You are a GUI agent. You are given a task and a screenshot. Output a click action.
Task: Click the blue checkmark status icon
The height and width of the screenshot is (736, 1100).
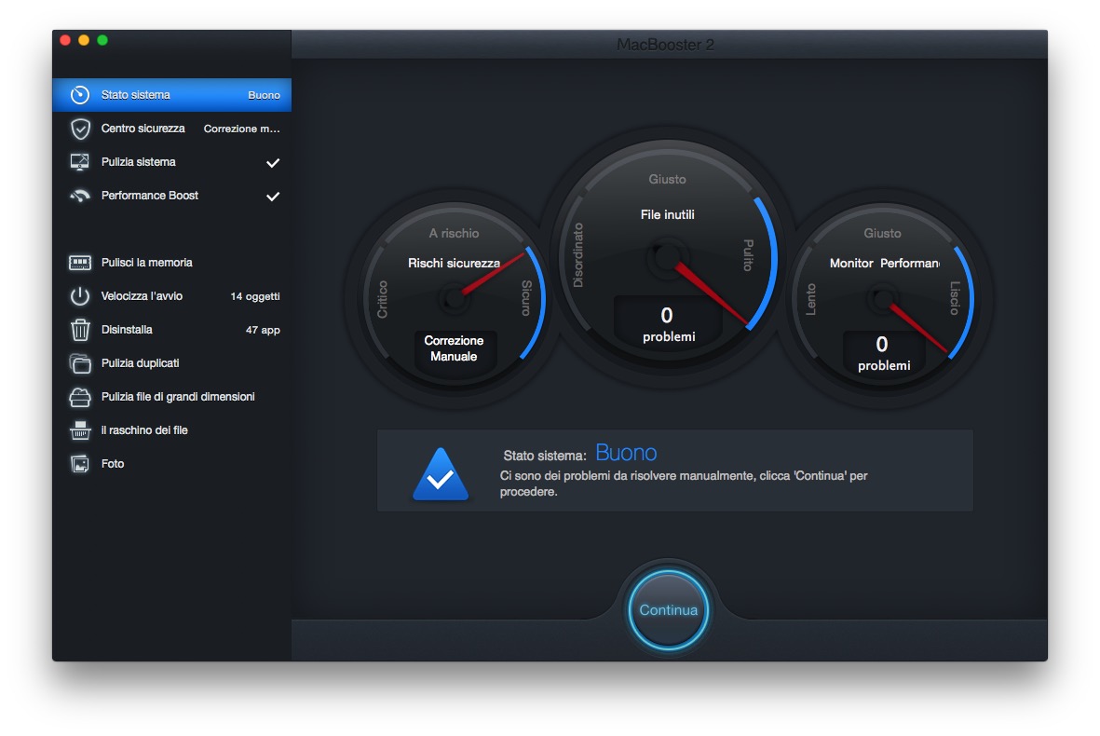tap(441, 474)
